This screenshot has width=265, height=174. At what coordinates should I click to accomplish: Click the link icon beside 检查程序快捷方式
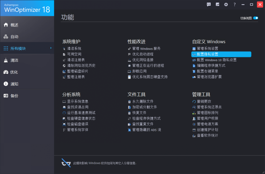click(129, 119)
